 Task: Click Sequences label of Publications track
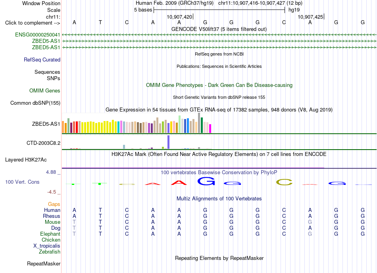[x=47, y=72]
